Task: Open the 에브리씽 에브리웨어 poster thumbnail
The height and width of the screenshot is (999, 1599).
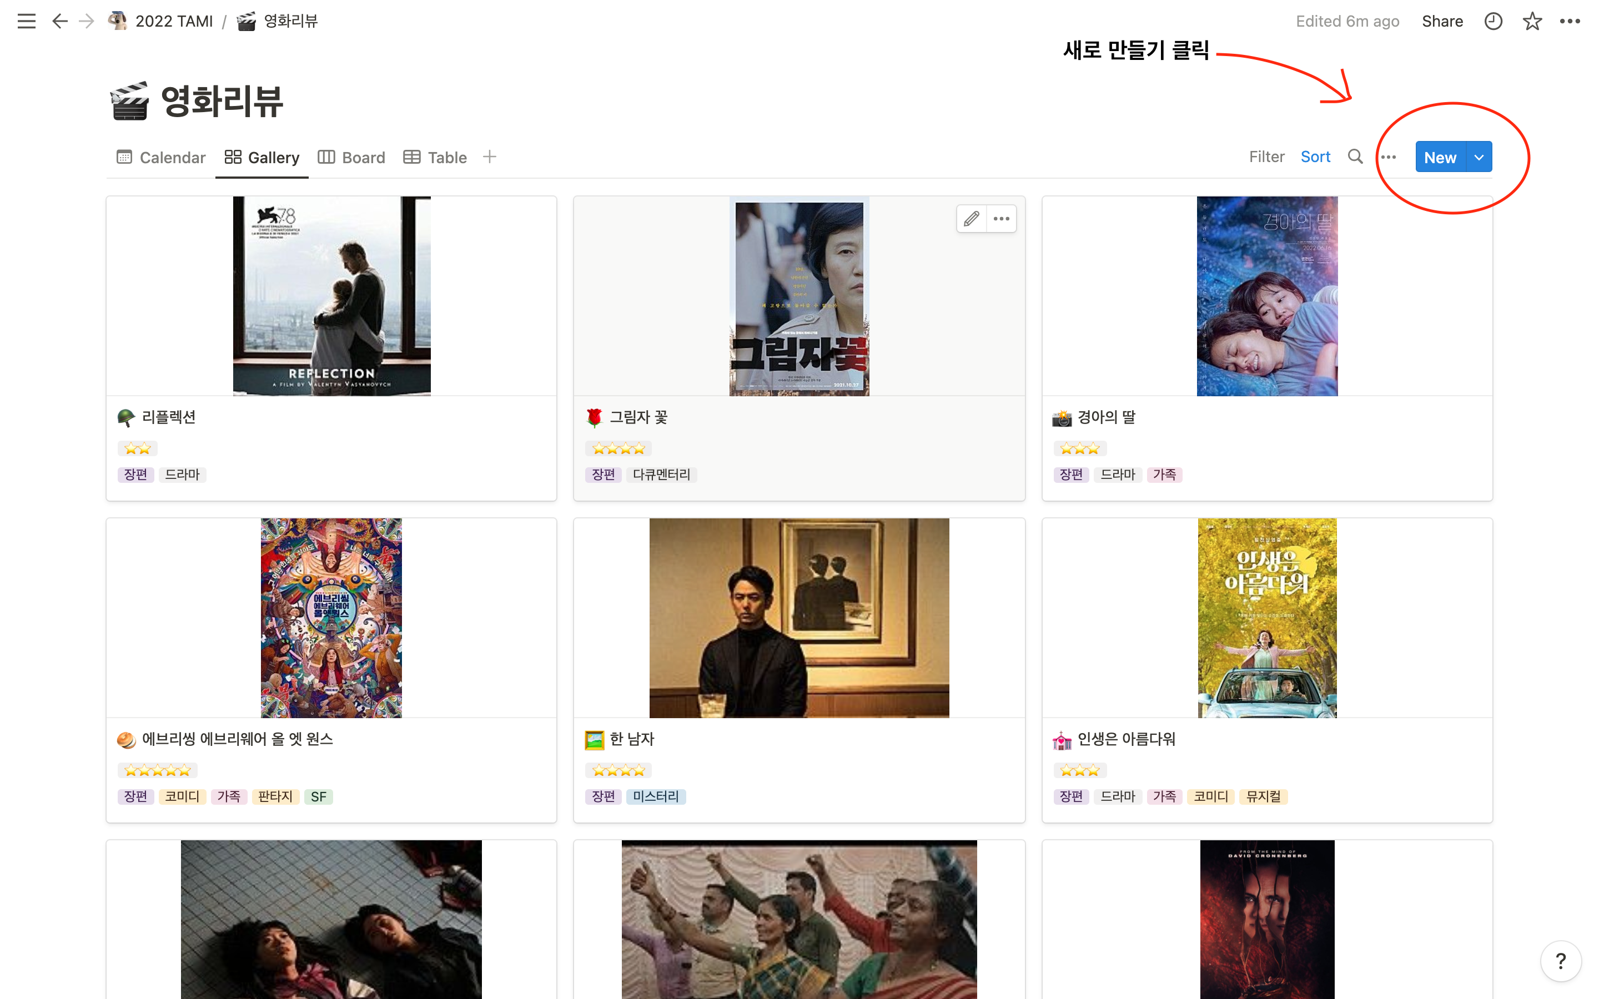Action: (x=331, y=618)
